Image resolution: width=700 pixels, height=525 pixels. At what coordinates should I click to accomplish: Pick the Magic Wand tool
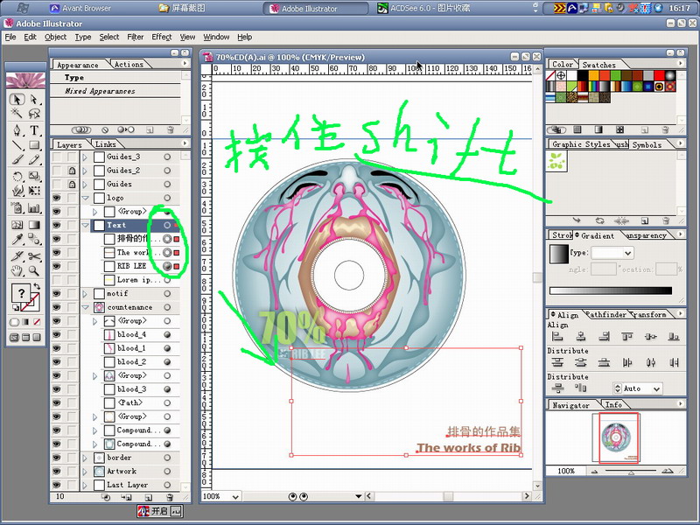17,114
